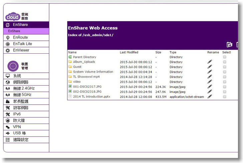Check the select box for 002-DSC02318.JPG
Viewport: 243px width, 163px height.
(225, 92)
